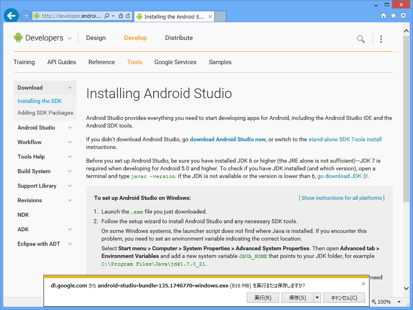413x310 pixels.
Task: Click 'download Android Studio now' link
Action: (x=228, y=139)
